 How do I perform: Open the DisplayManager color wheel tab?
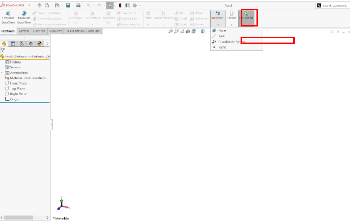coord(39,44)
